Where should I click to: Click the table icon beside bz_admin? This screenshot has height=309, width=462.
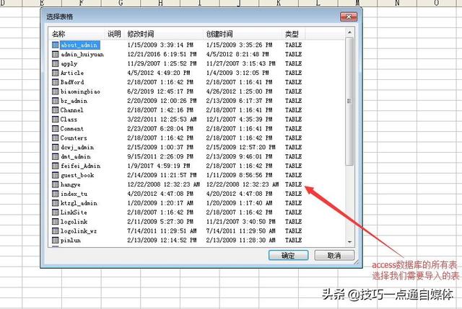[55, 101]
